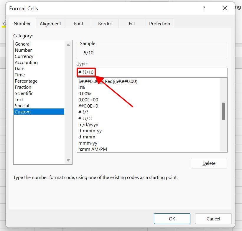Click the category list scroll up arrow
The image size is (242, 231).
point(68,45)
